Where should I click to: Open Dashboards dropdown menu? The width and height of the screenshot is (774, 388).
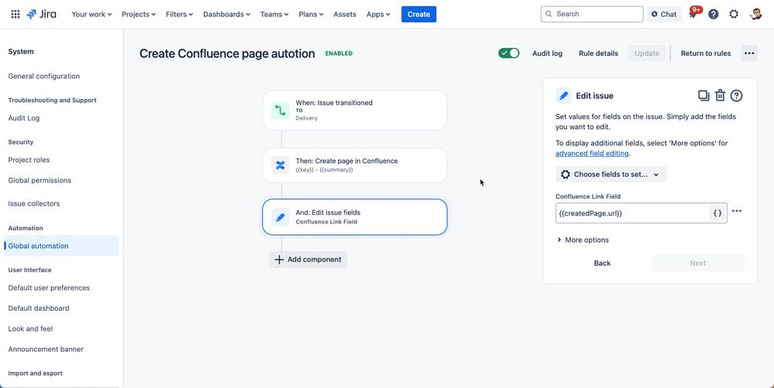coord(226,14)
